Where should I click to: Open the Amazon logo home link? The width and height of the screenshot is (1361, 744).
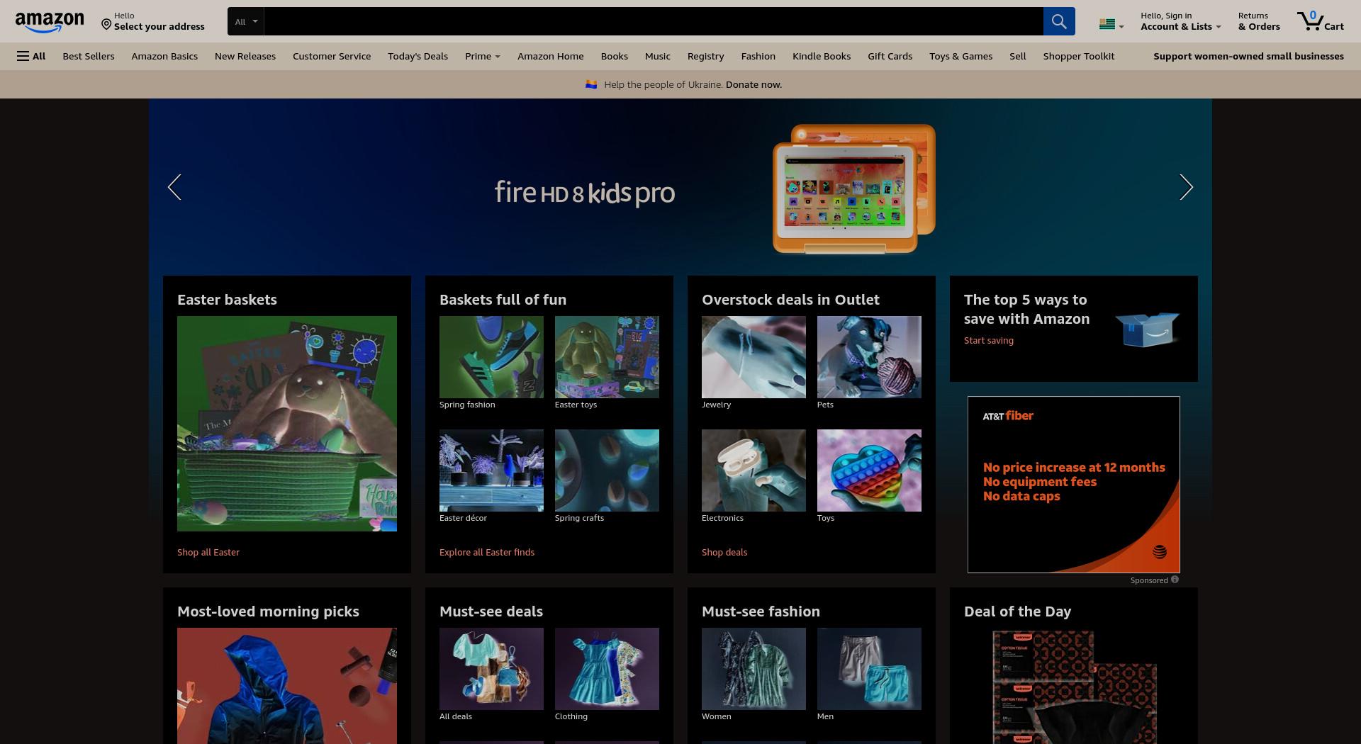50,22
